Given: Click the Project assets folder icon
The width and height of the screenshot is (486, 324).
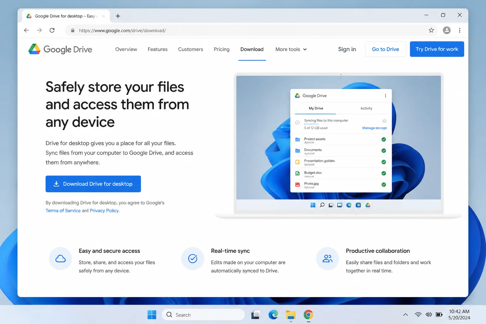Looking at the screenshot, I should point(297,140).
